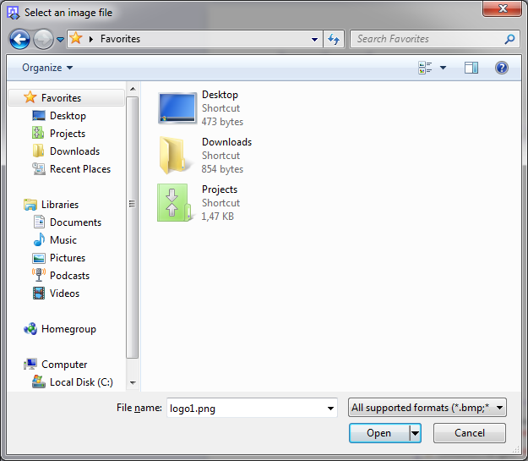Select the green Projects thumbnail in file list
Screen dimensions: 528x461
[174, 203]
